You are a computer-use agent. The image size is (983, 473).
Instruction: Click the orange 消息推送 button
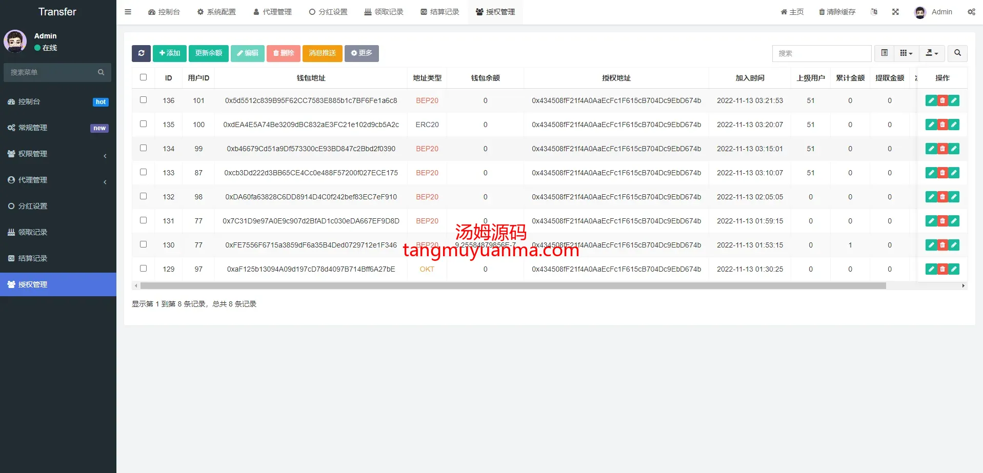pos(322,53)
